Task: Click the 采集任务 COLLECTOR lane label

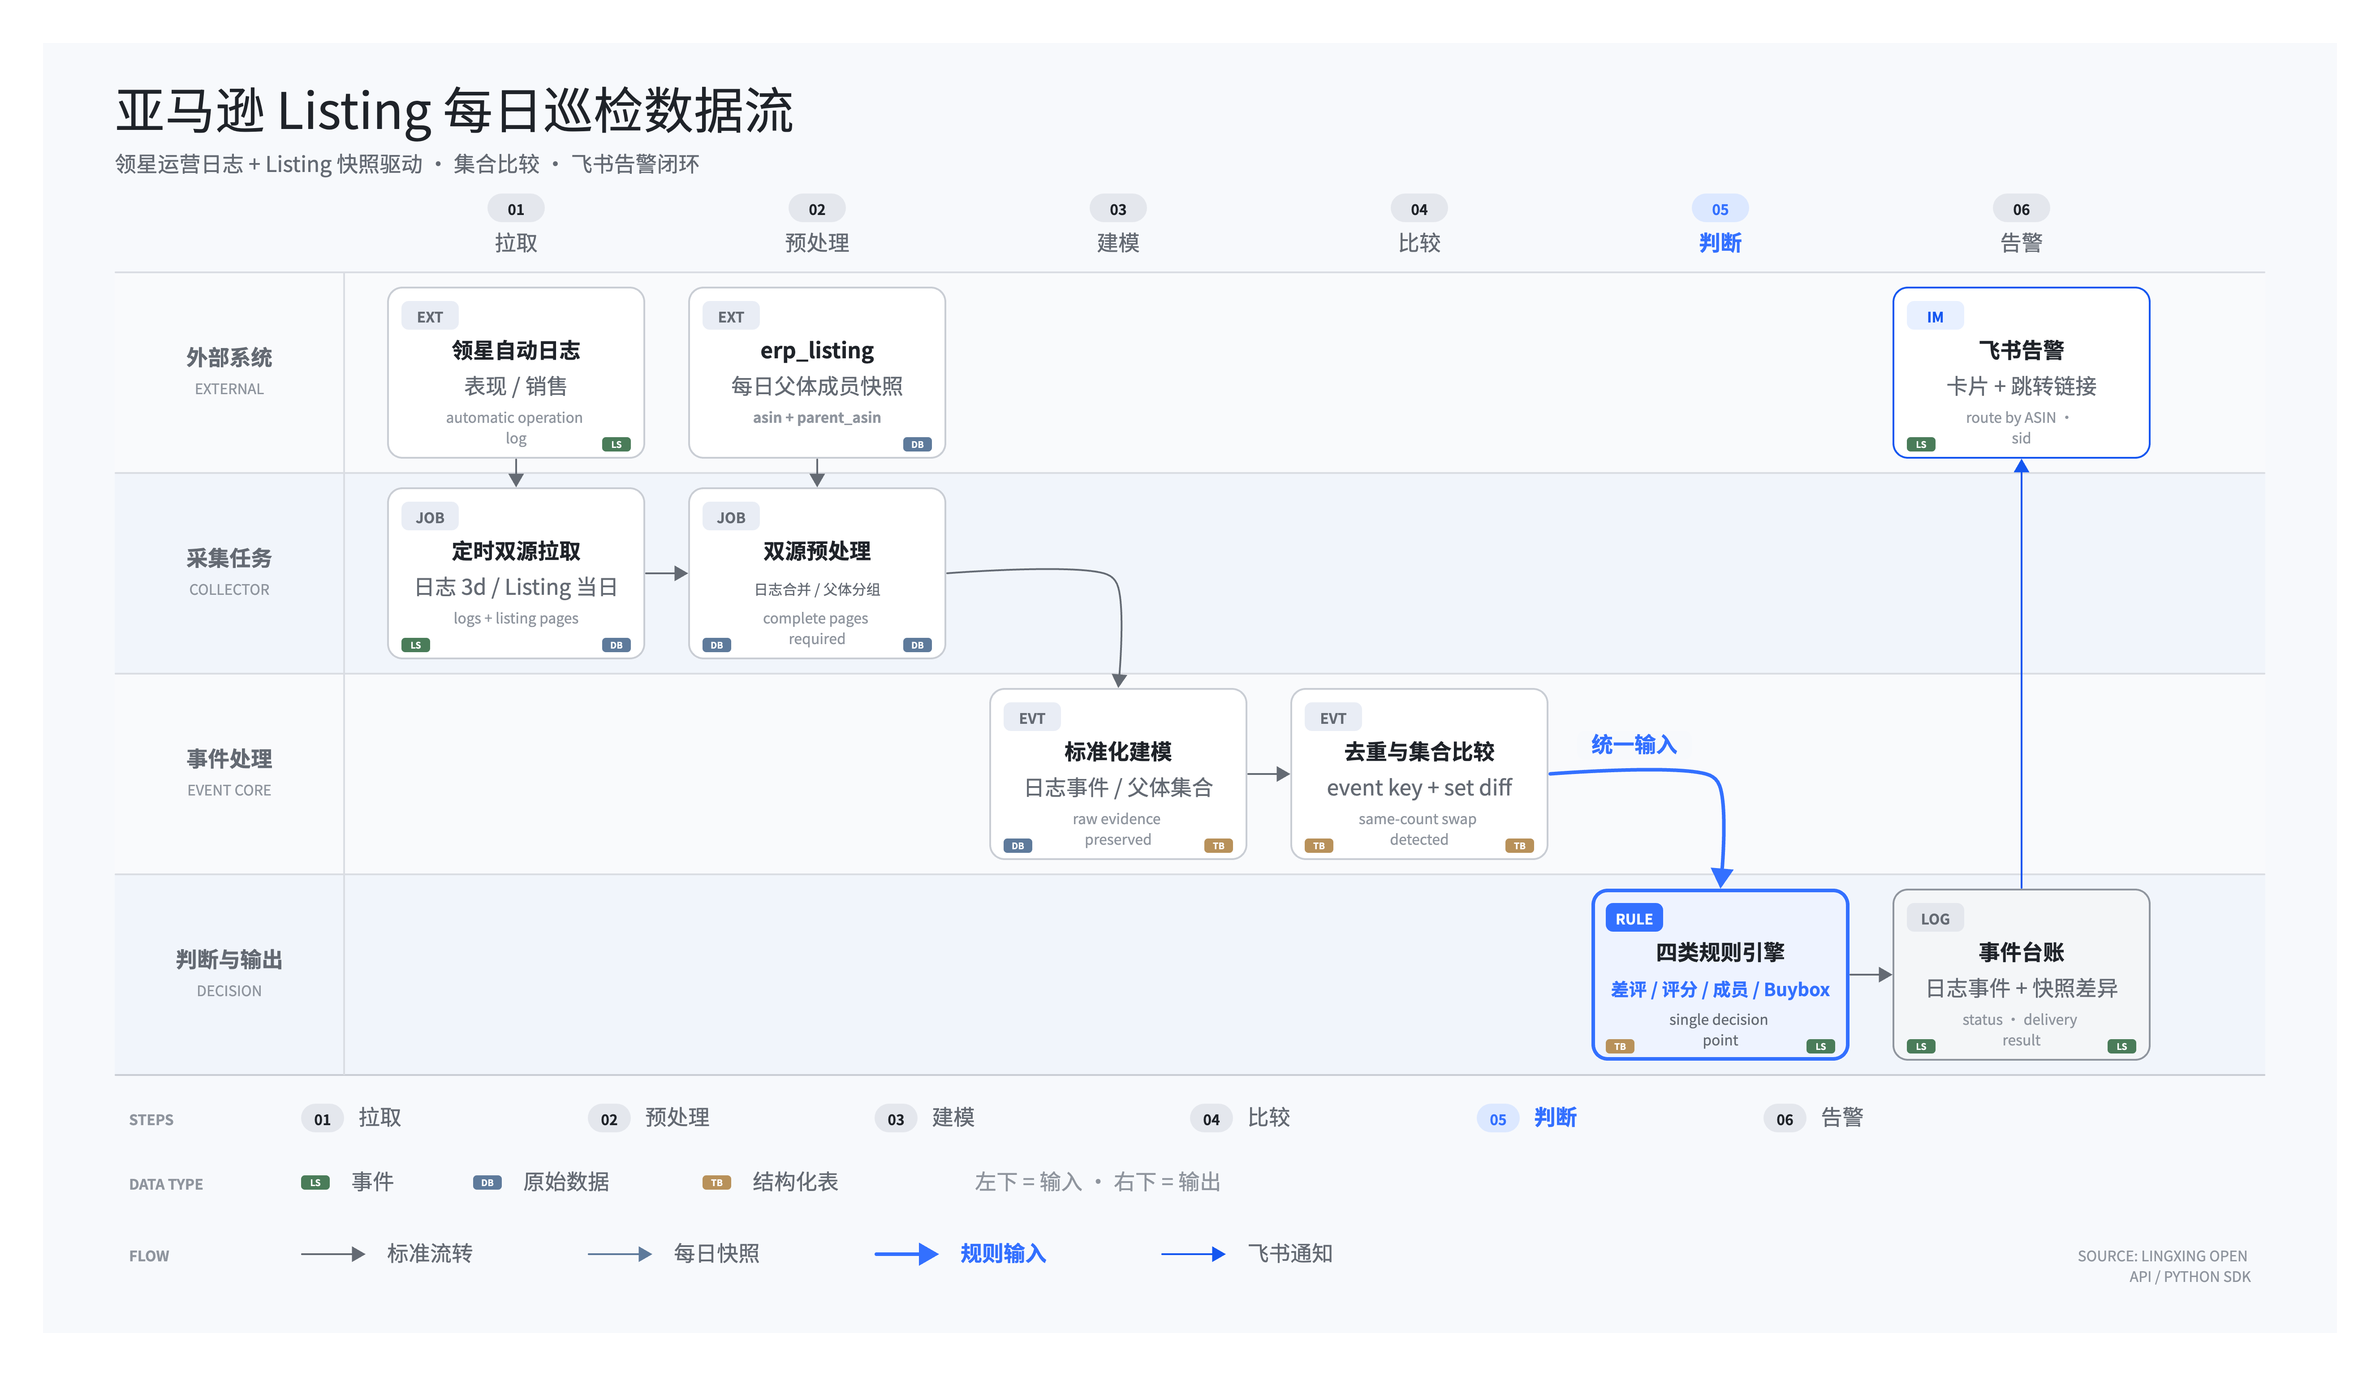Action: coord(229,572)
